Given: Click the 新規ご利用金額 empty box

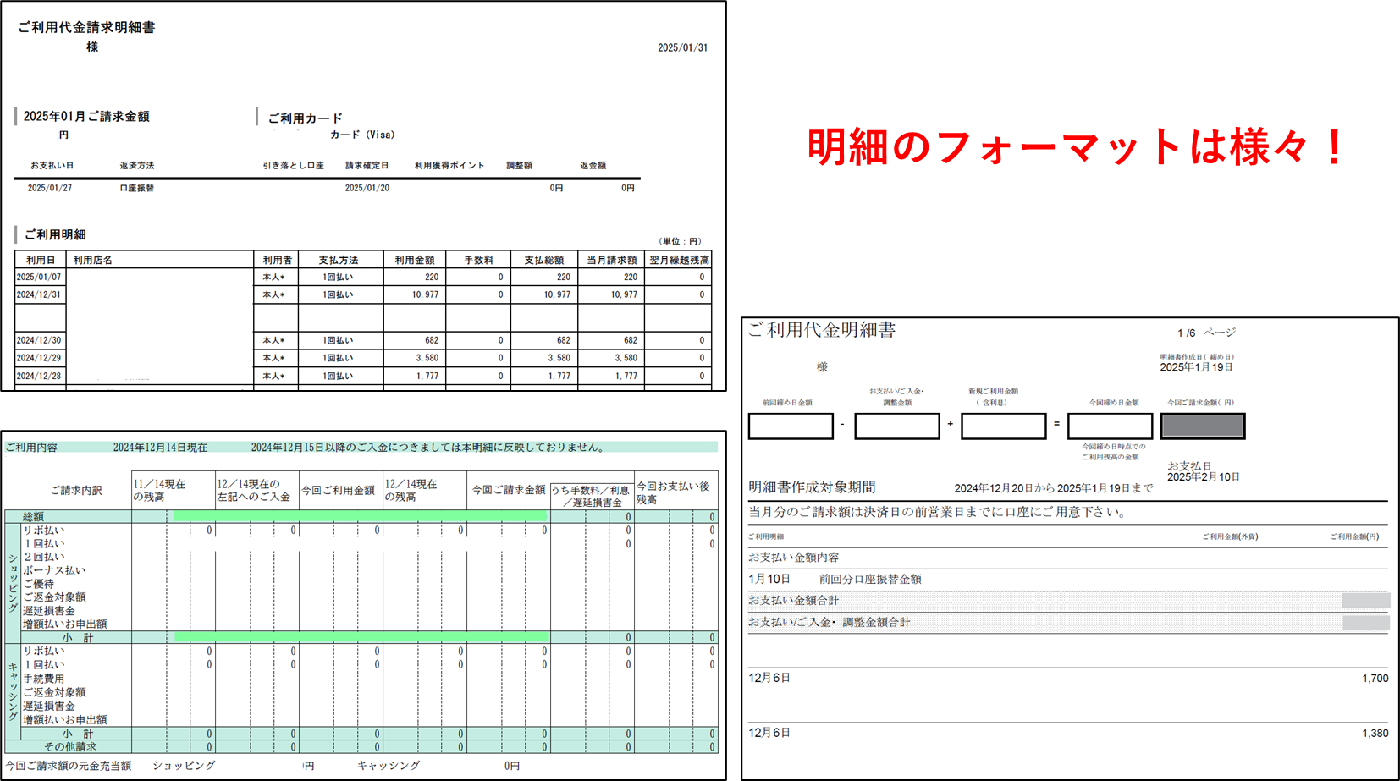Looking at the screenshot, I should pyautogui.click(x=1004, y=426).
